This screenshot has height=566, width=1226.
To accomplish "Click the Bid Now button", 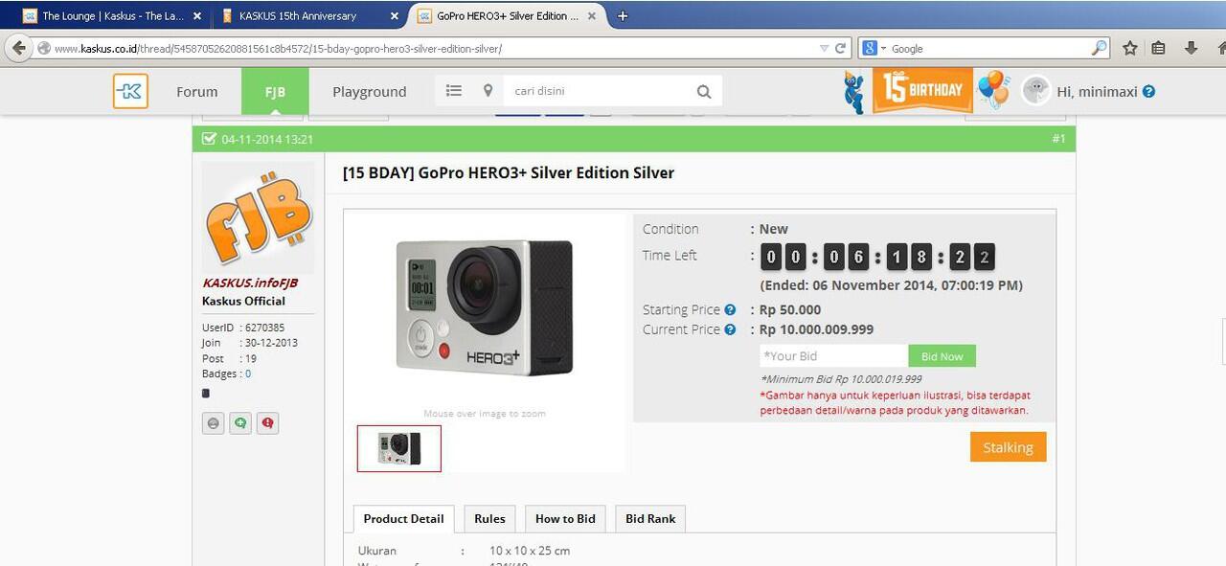I will pos(942,356).
